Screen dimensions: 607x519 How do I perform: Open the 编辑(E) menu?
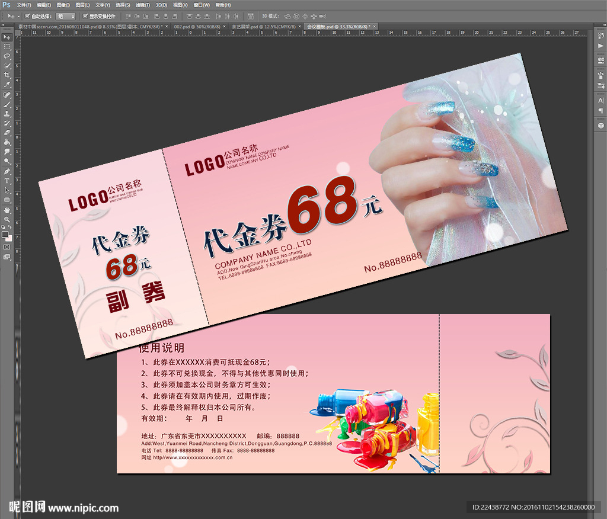(x=44, y=5)
